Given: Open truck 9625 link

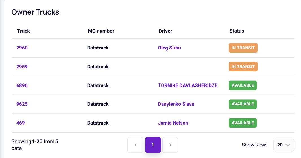Looking at the screenshot, I should 22,104.
